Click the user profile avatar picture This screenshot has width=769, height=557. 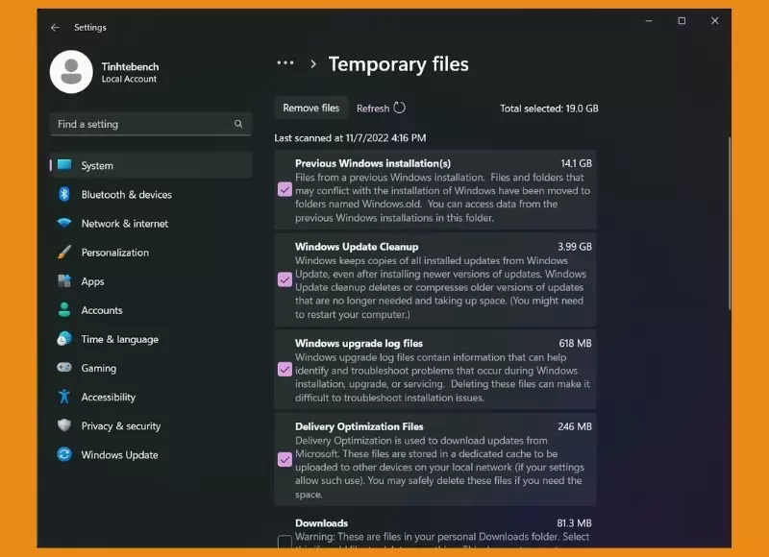click(71, 72)
